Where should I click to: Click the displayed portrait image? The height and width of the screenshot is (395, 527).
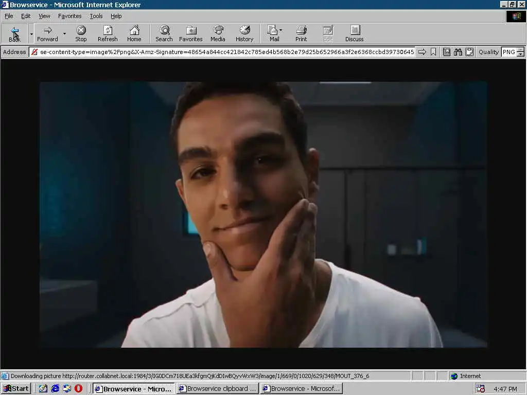click(x=263, y=214)
